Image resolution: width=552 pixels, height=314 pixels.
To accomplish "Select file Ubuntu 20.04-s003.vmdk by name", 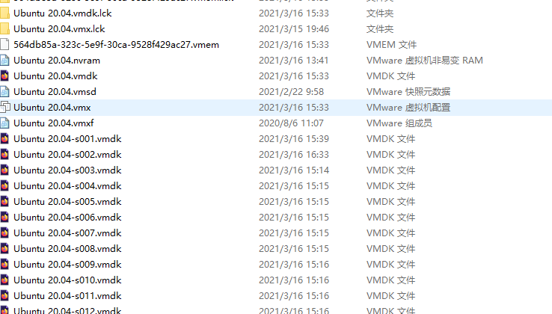I will [67, 170].
